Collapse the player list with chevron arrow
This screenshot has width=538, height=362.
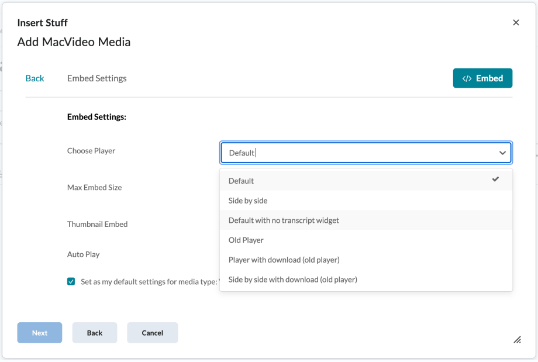pyautogui.click(x=502, y=153)
